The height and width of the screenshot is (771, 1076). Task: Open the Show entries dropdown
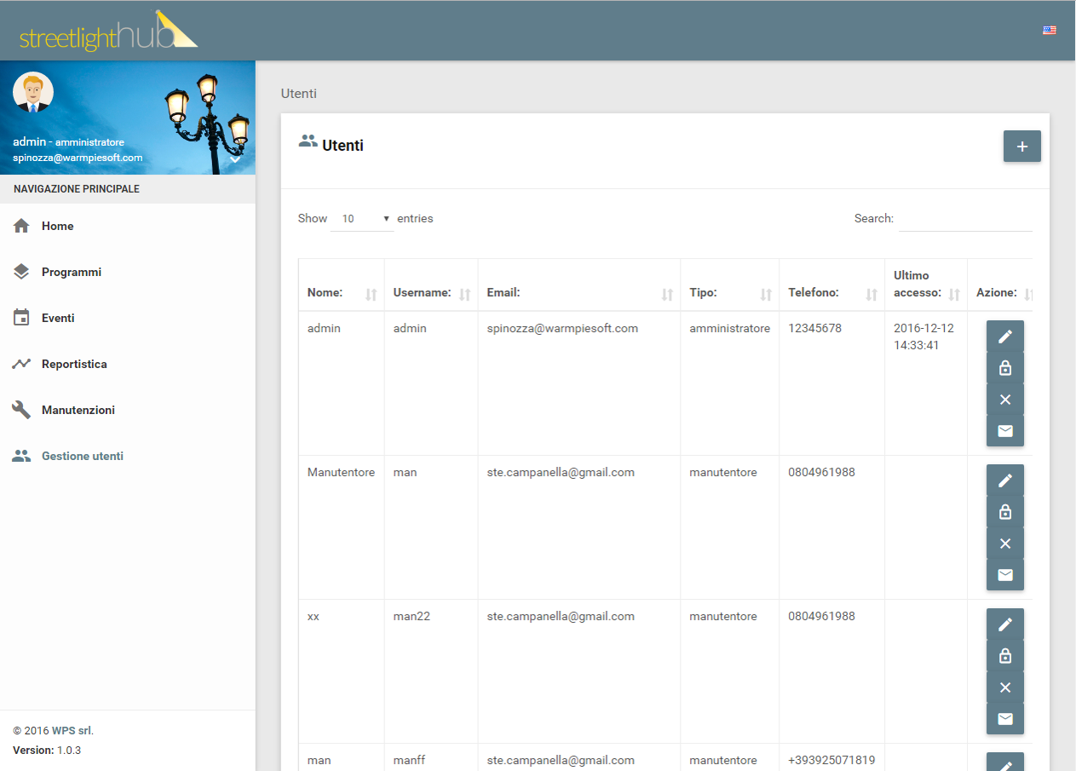pyautogui.click(x=362, y=219)
